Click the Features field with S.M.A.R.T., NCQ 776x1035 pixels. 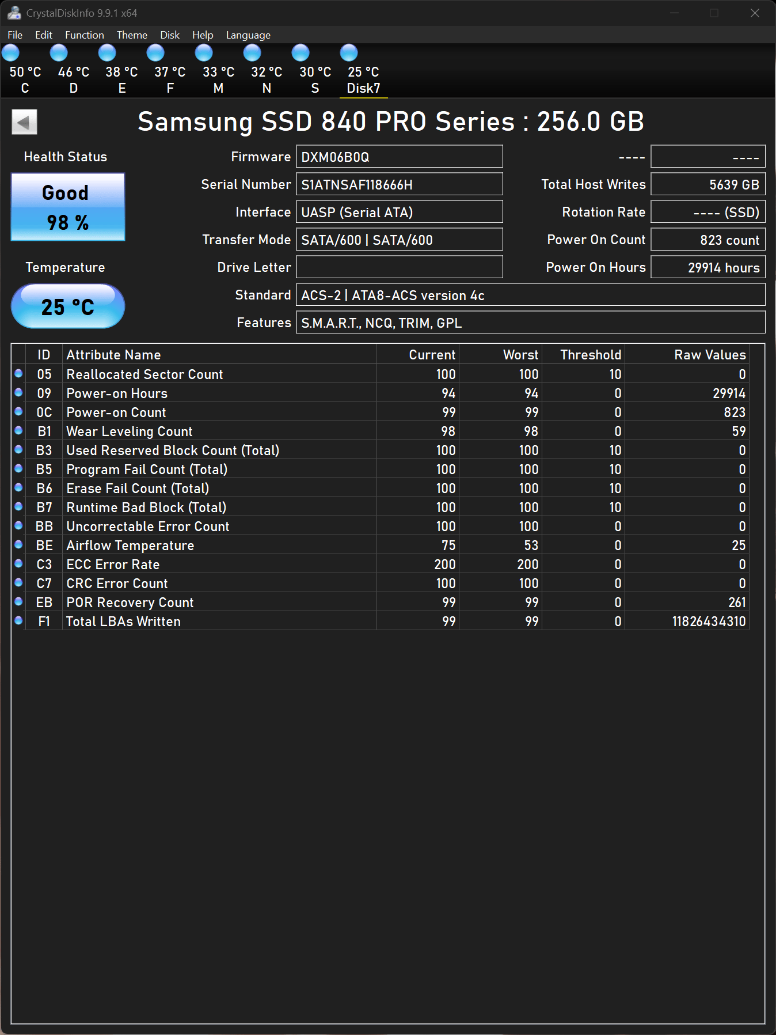click(531, 323)
